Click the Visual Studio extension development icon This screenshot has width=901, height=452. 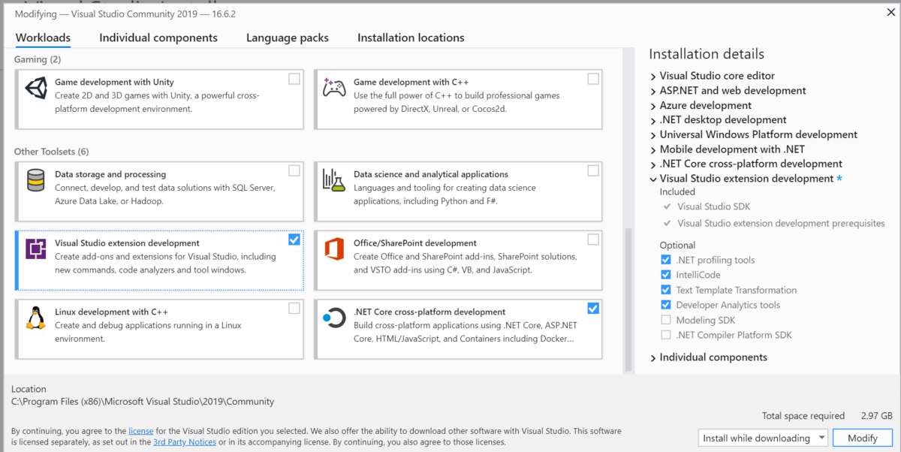point(36,249)
